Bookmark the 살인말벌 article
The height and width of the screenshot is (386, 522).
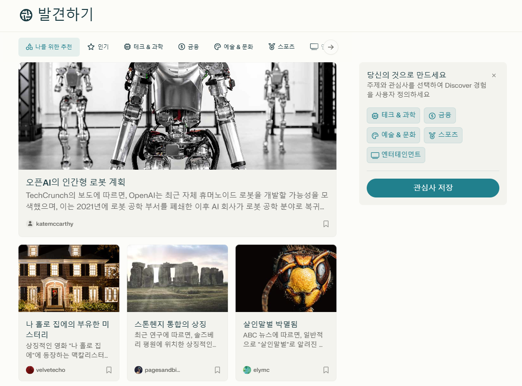pos(326,370)
